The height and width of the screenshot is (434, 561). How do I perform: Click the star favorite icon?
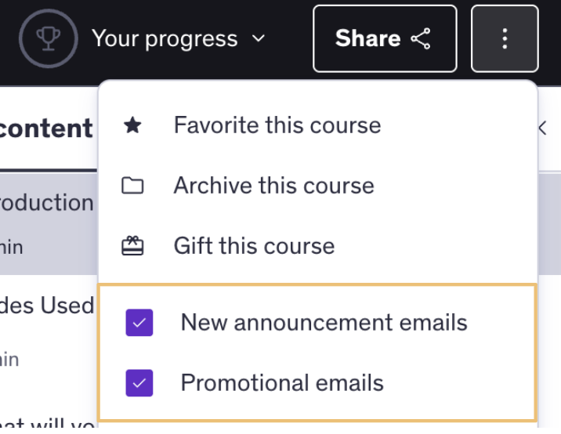[x=132, y=125]
